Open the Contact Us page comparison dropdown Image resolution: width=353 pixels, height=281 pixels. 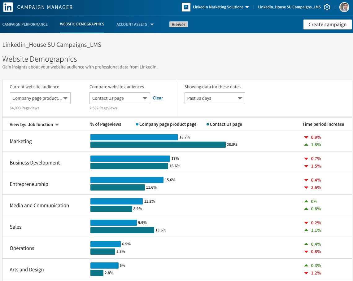pyautogui.click(x=120, y=98)
